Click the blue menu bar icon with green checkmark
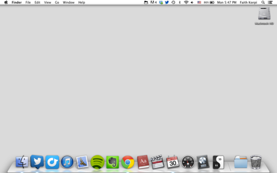The image size is (277, 173). pyautogui.click(x=161, y=2)
